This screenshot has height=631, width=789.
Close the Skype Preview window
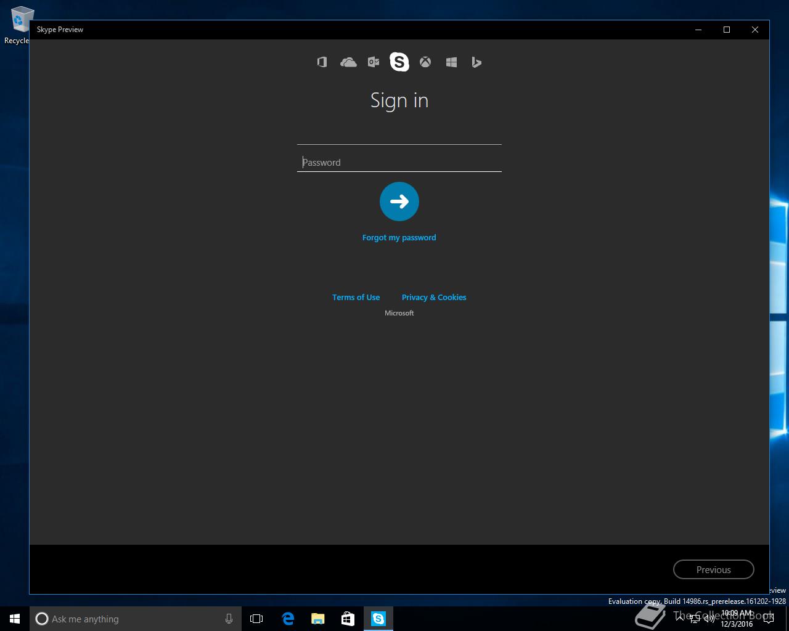(x=755, y=30)
